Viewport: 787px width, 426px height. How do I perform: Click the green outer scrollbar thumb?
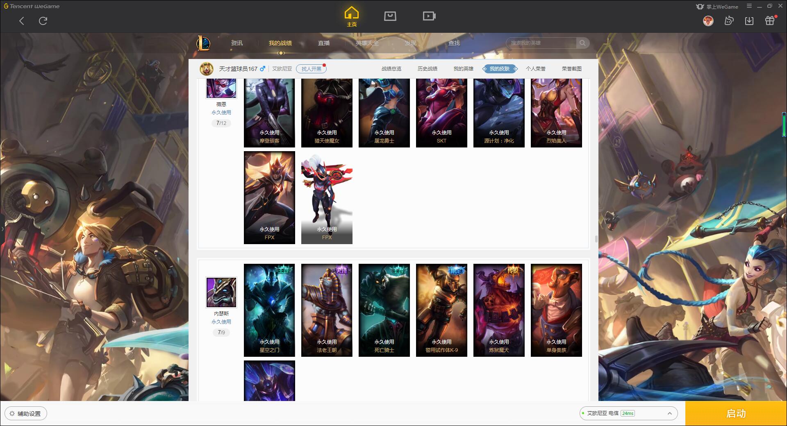(784, 124)
